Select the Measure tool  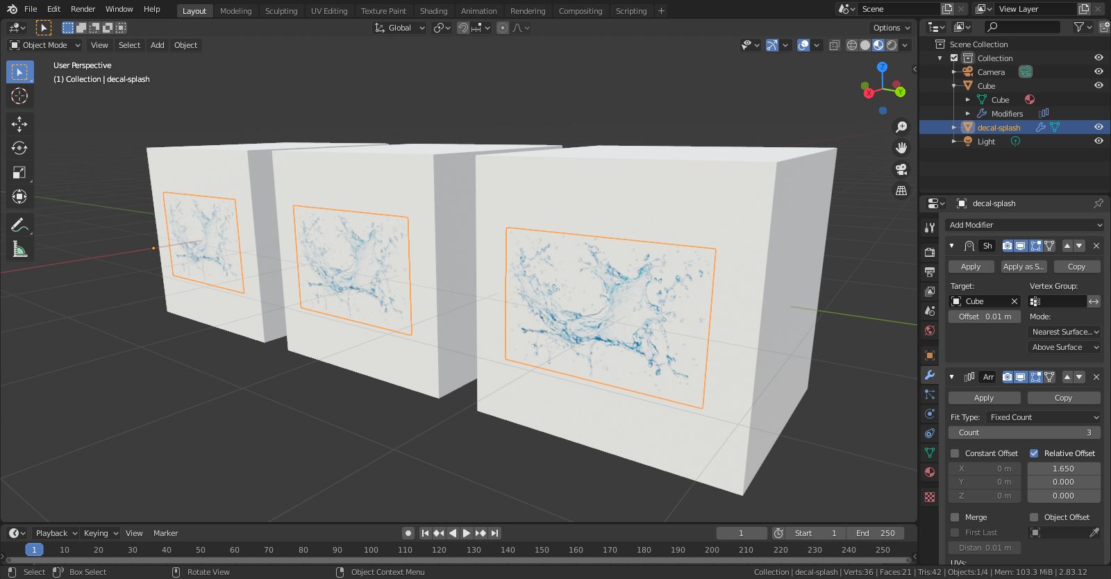(19, 249)
